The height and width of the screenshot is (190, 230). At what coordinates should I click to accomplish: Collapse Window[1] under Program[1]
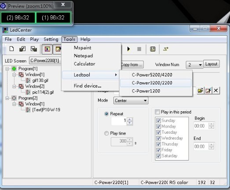(x=14, y=74)
